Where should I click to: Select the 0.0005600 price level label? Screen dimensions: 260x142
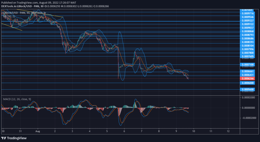248,90
